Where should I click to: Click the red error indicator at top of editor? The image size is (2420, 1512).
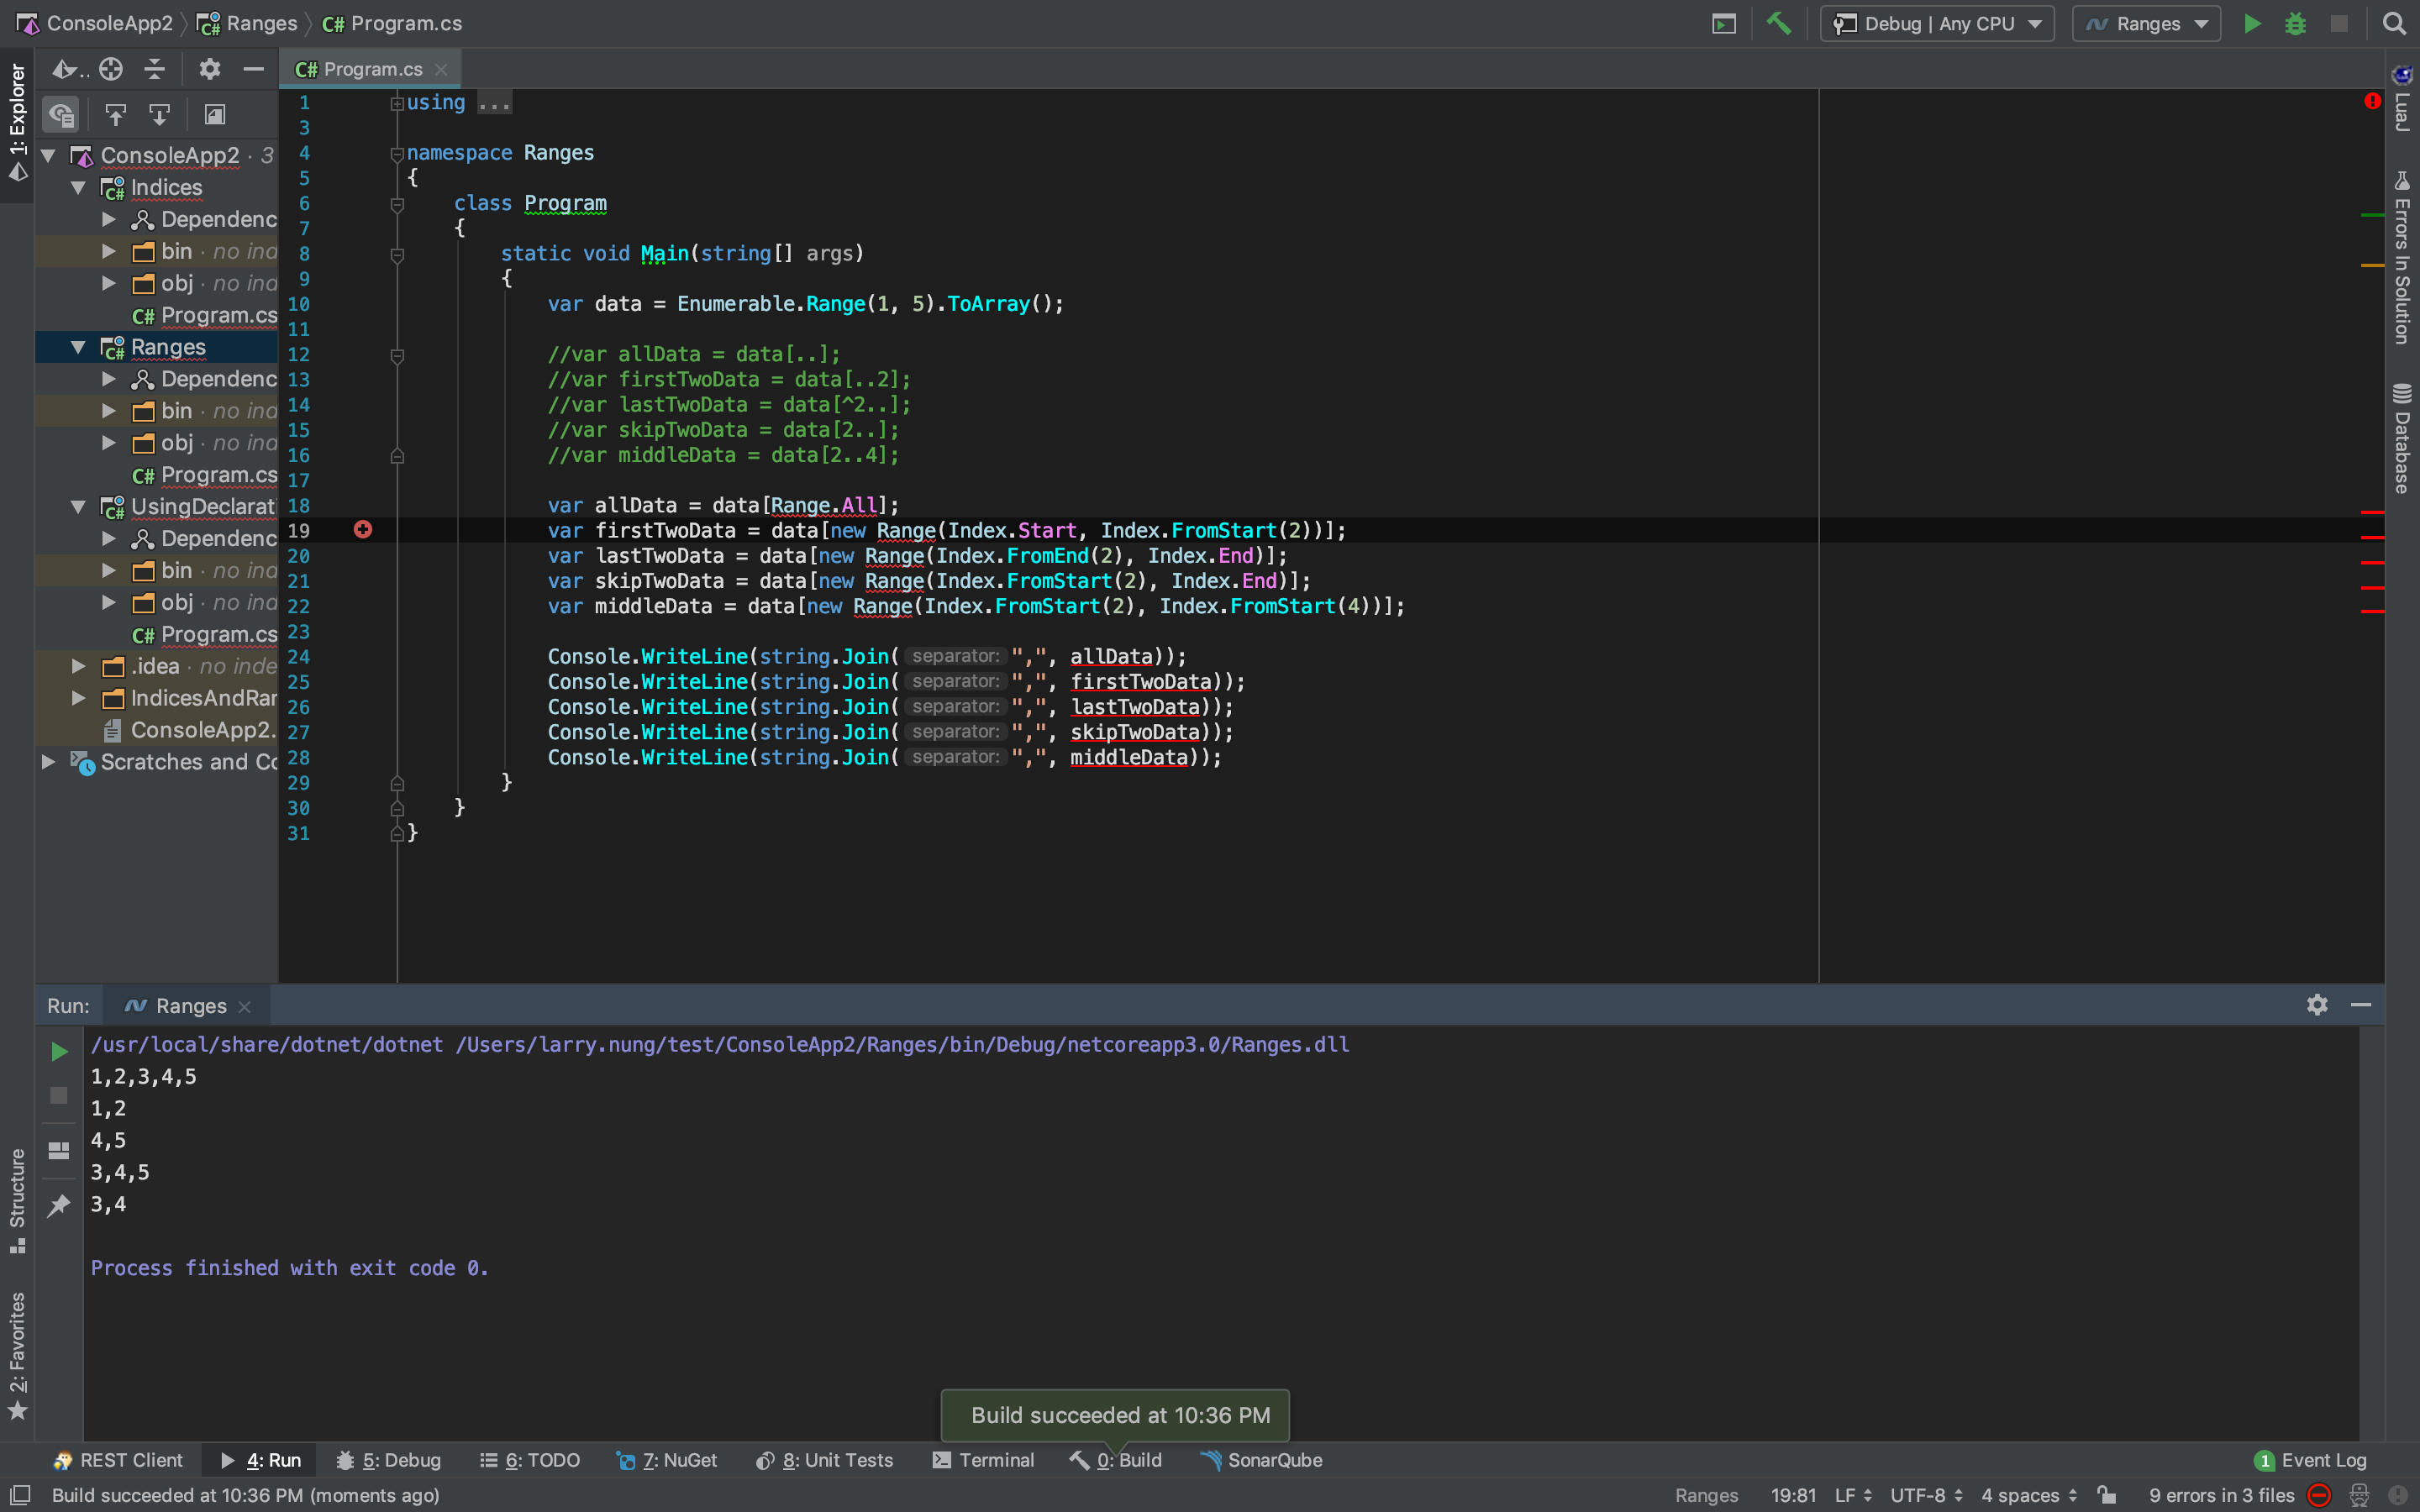coord(2372,101)
